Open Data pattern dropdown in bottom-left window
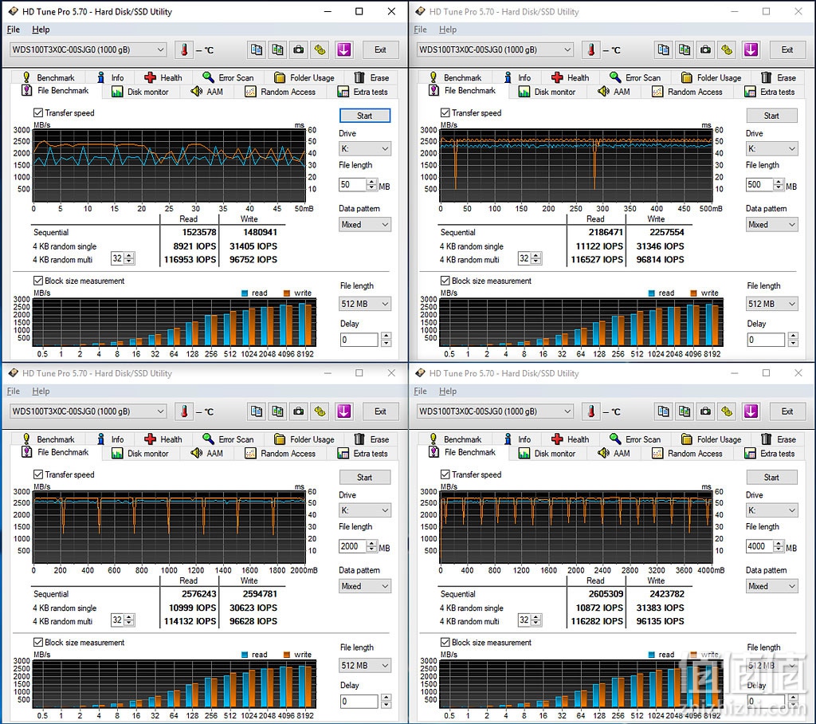 (364, 586)
